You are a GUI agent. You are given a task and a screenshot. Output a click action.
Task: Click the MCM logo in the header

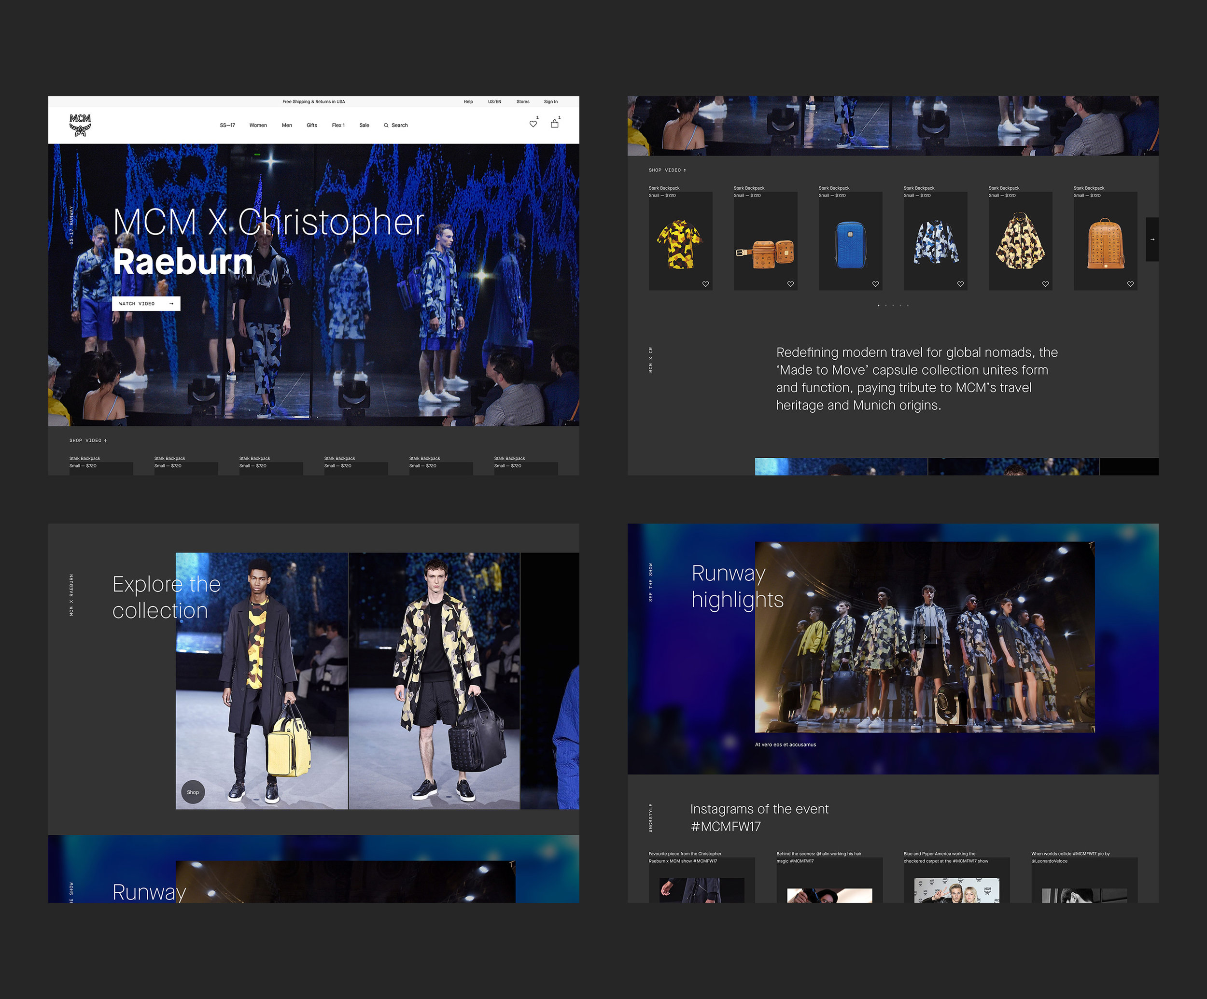click(x=80, y=125)
